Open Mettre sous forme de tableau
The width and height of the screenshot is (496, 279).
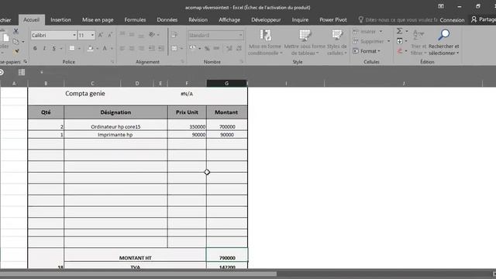pyautogui.click(x=305, y=43)
